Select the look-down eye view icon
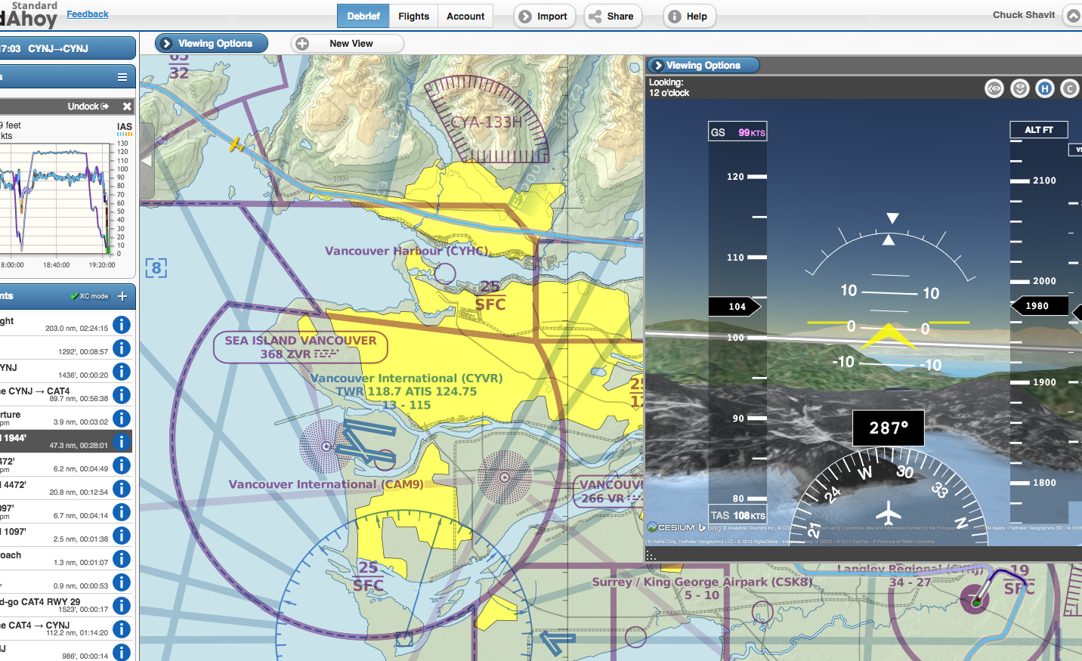Screen dimensions: 1082x661 1019,88
